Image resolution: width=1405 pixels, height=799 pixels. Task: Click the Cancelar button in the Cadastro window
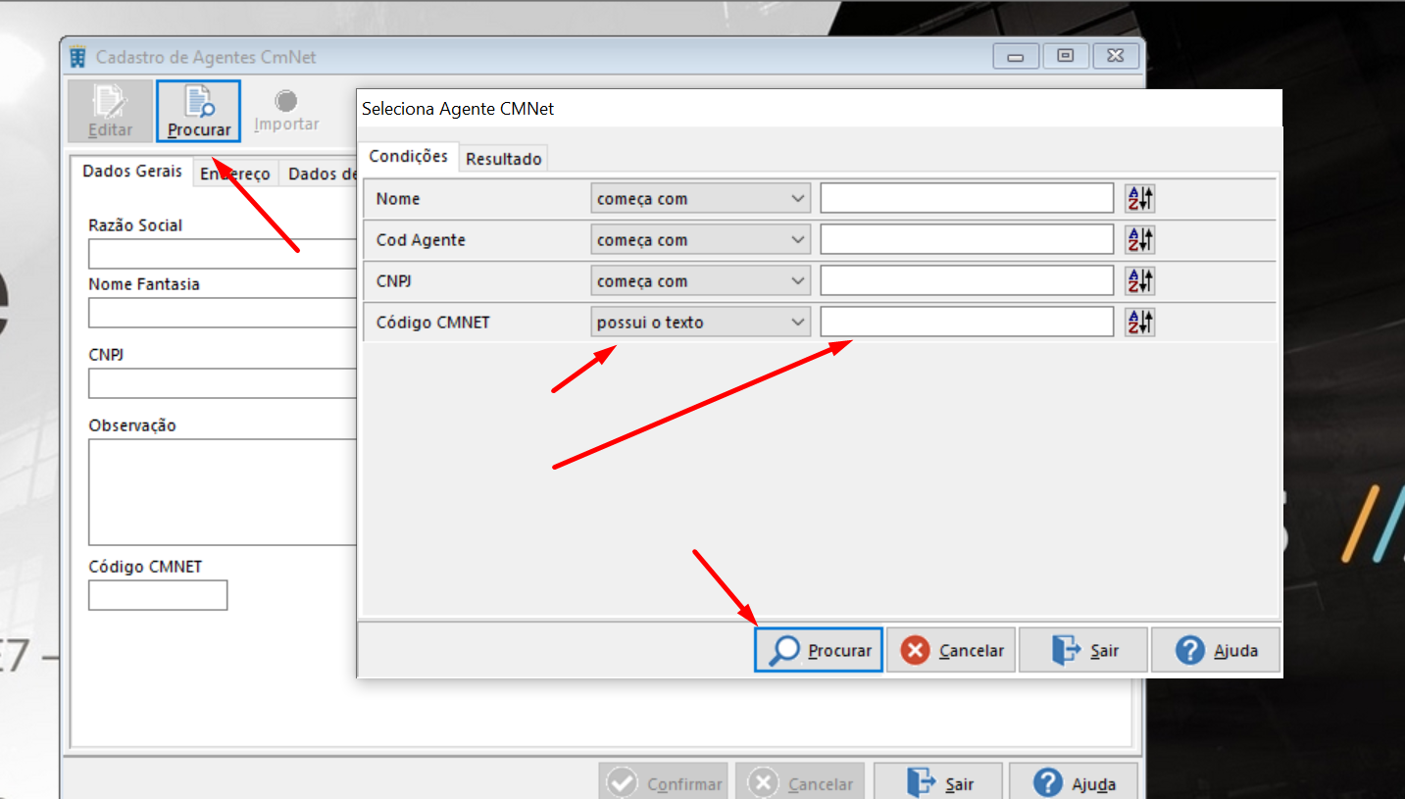(800, 783)
